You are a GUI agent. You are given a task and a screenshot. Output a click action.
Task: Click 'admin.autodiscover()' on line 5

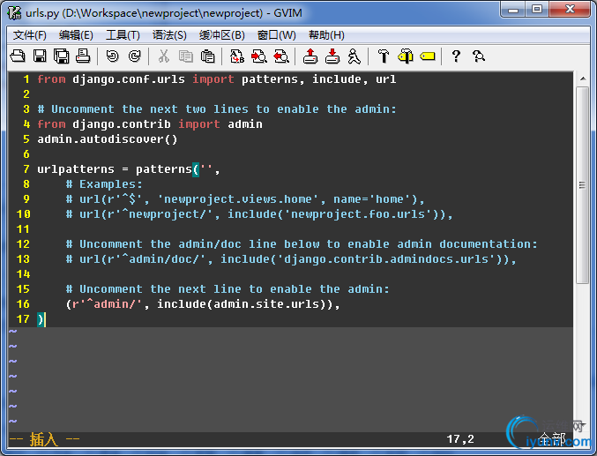pos(108,139)
